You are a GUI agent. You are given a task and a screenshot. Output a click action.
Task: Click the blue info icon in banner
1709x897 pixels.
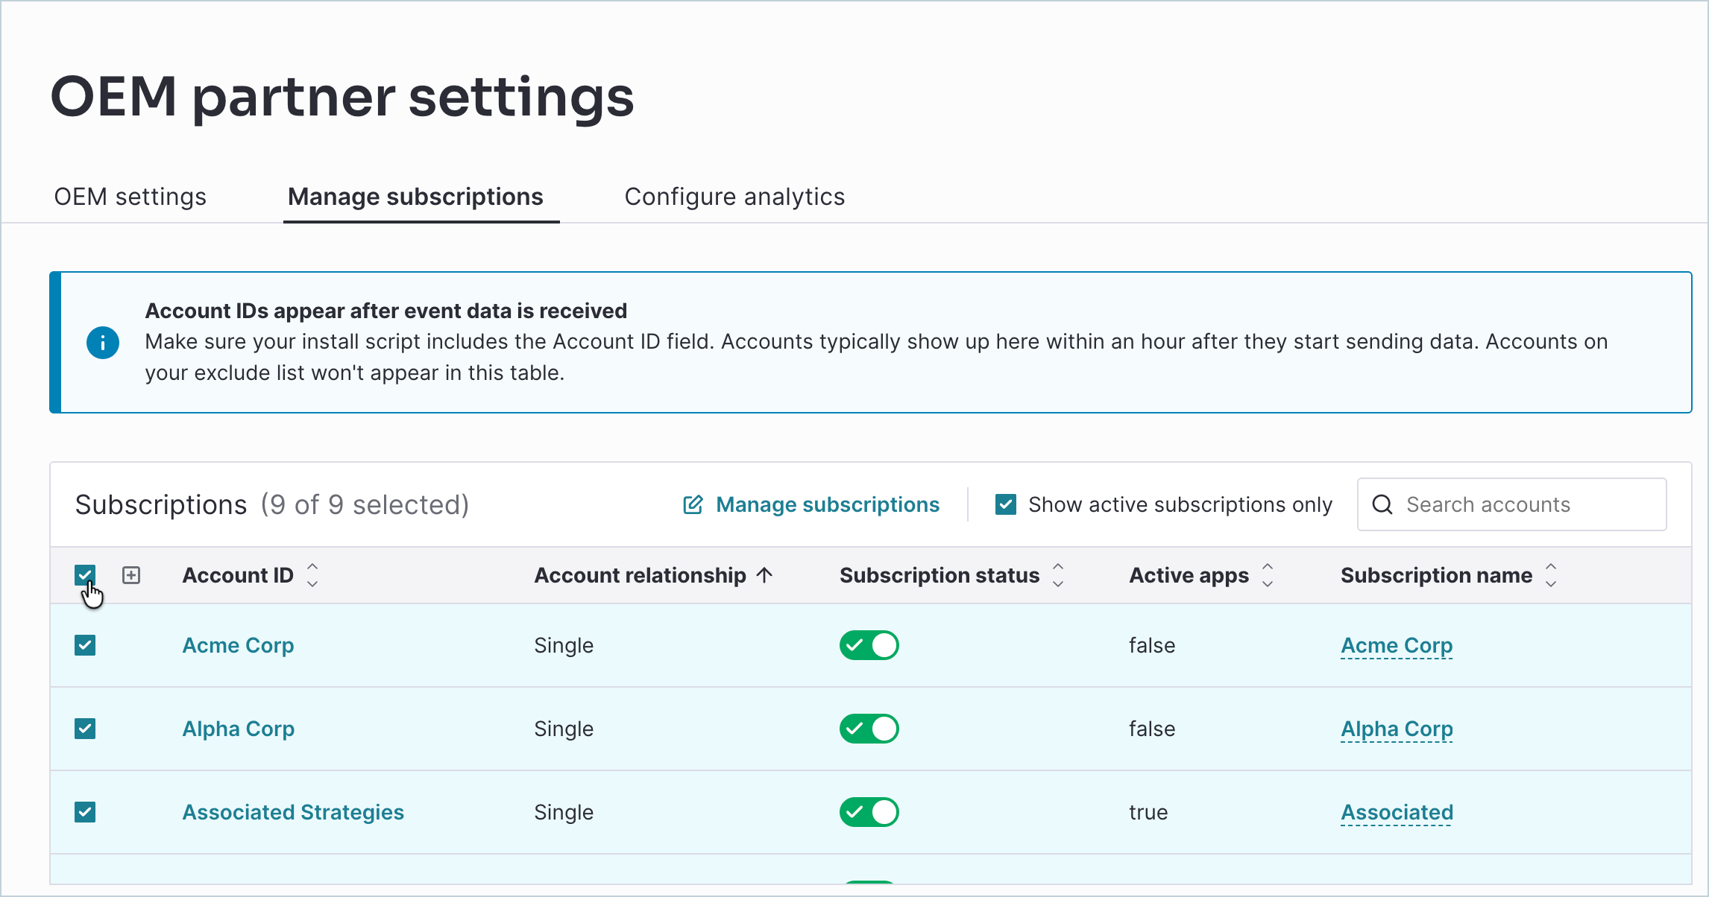(103, 343)
